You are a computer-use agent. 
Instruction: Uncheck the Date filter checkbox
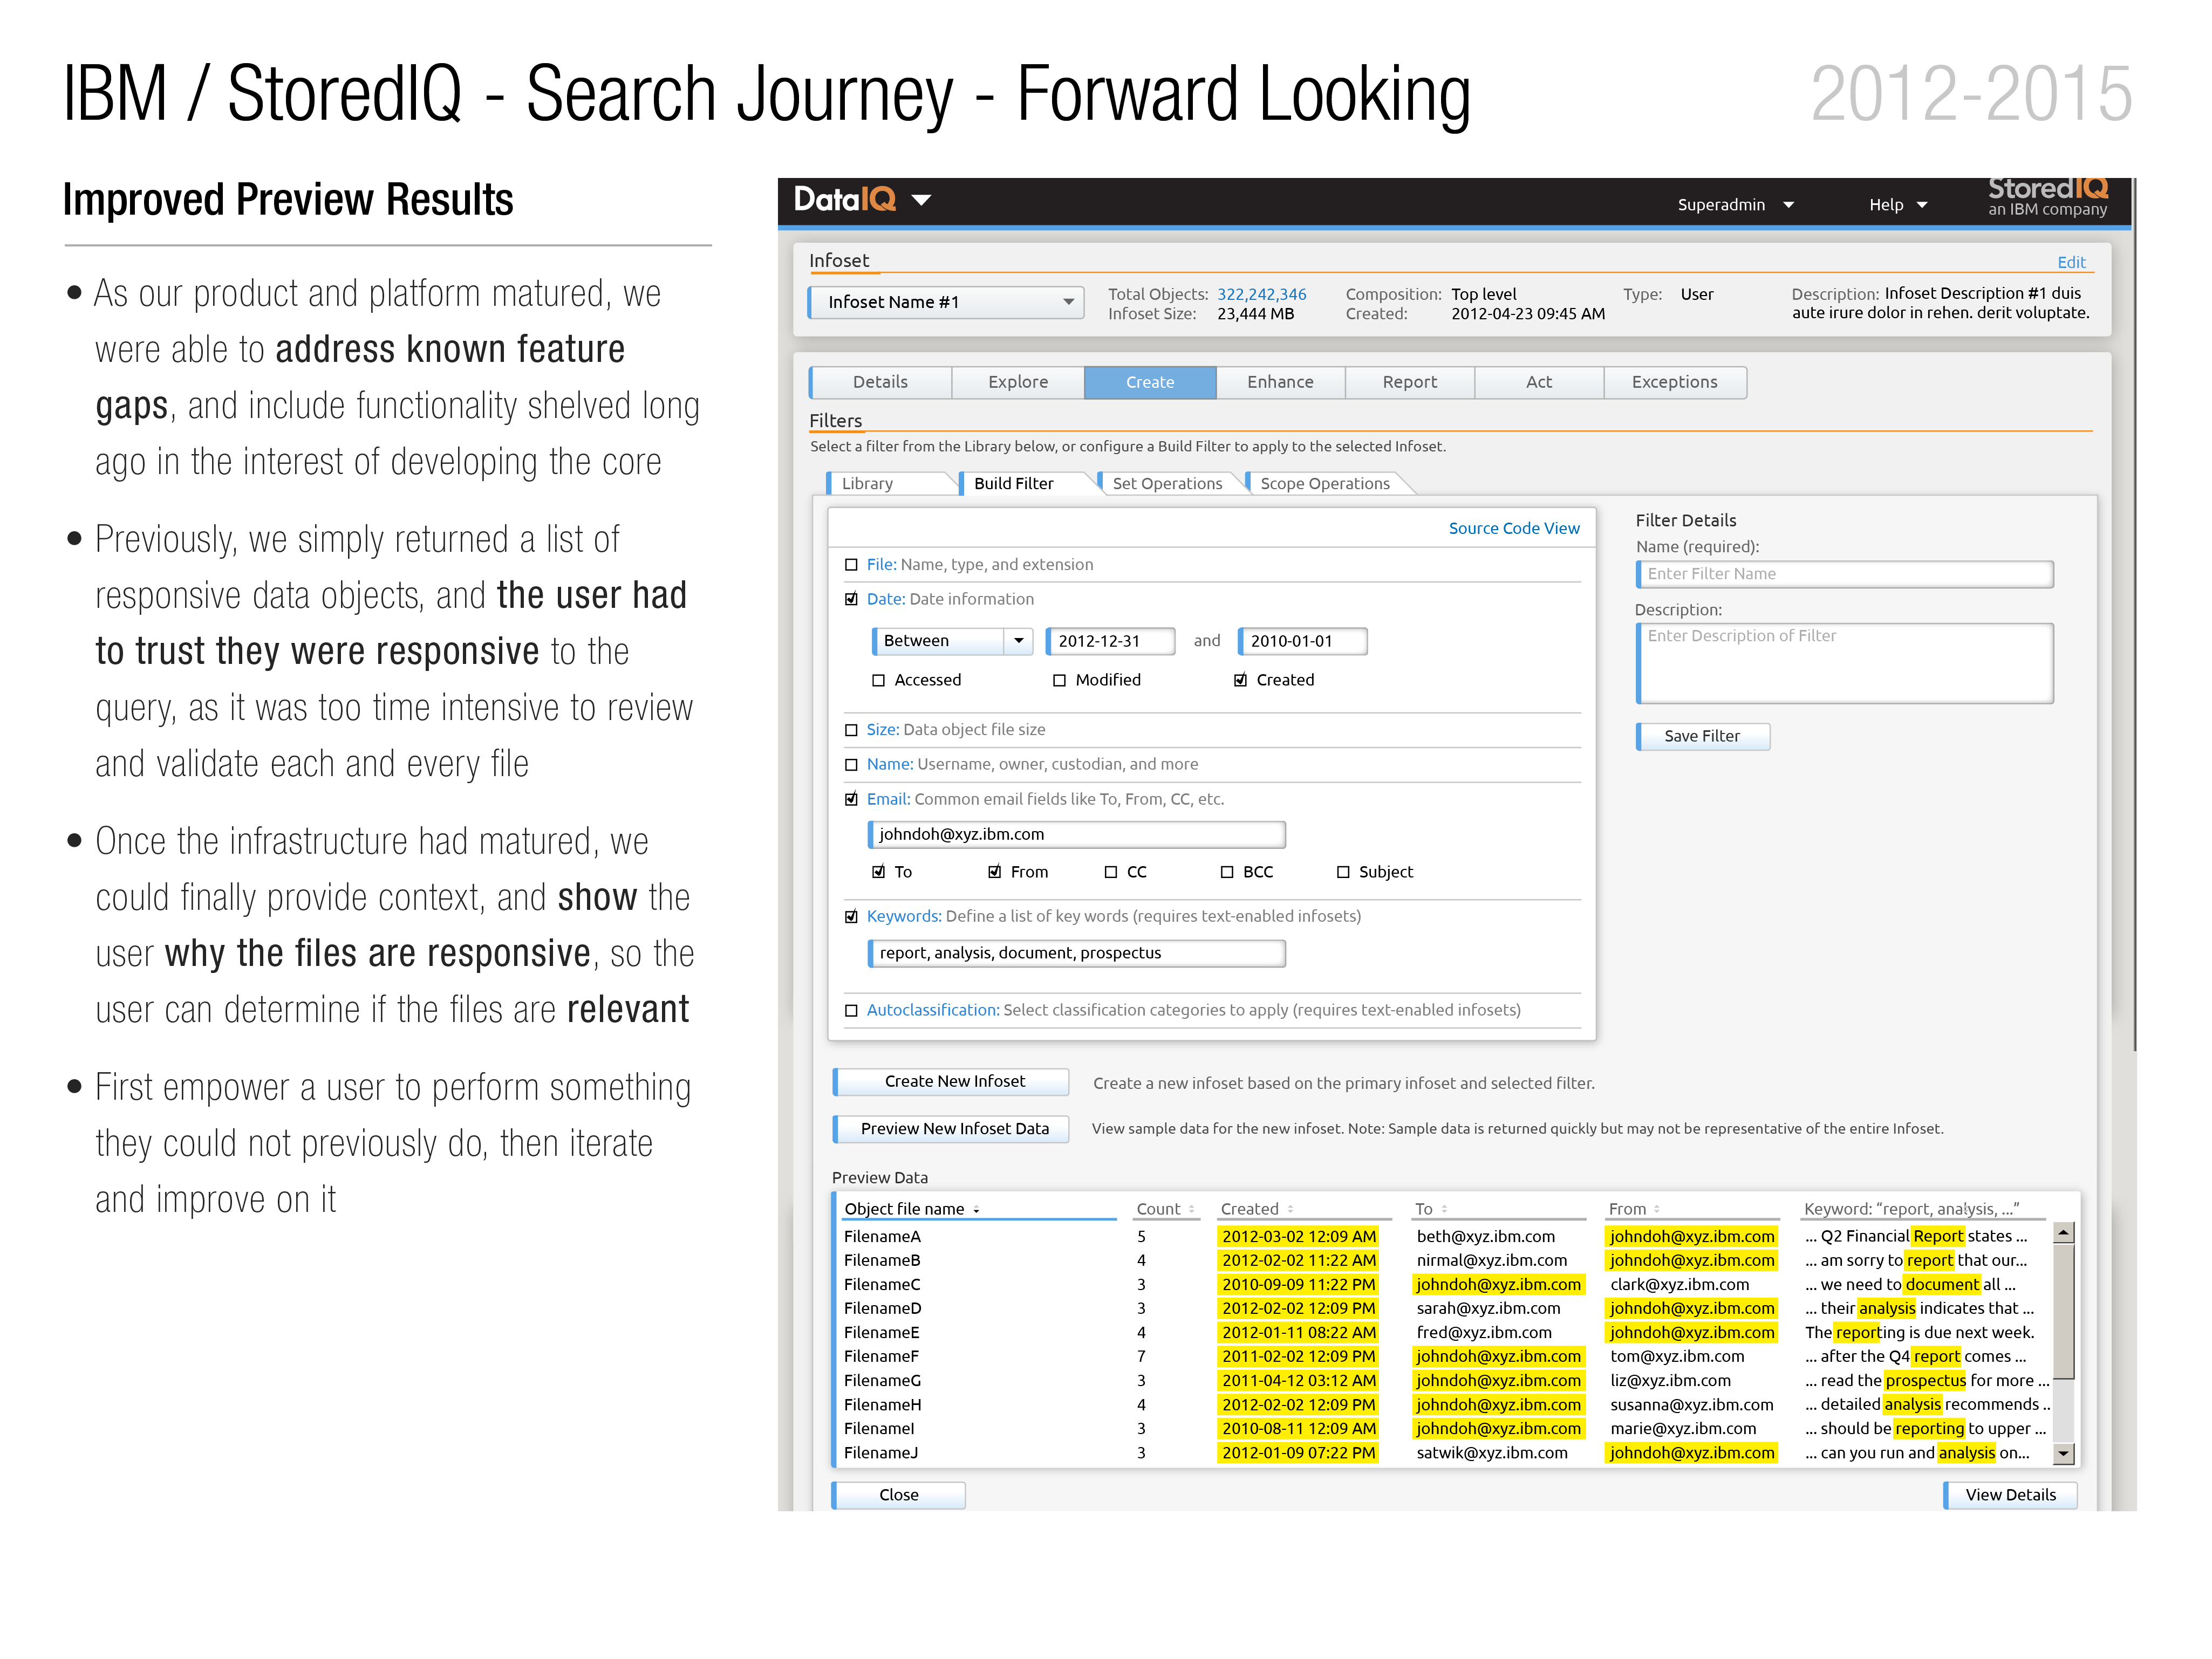click(x=851, y=599)
